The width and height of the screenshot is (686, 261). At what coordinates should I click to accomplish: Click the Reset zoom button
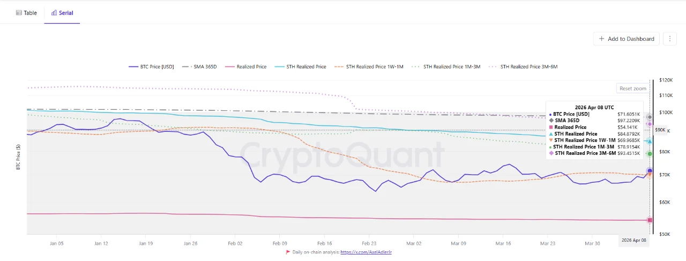(632, 88)
